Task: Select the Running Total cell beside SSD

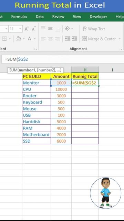Action: pyautogui.click(x=85, y=141)
